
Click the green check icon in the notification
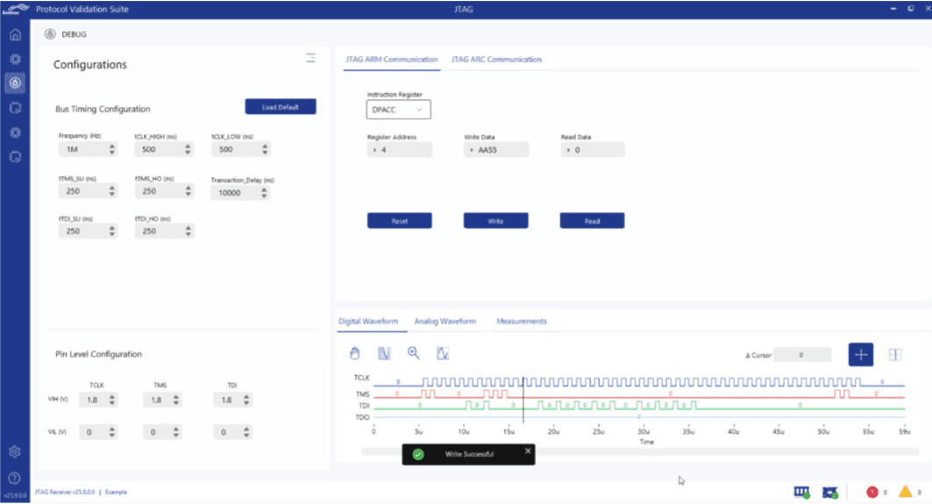[x=418, y=454]
